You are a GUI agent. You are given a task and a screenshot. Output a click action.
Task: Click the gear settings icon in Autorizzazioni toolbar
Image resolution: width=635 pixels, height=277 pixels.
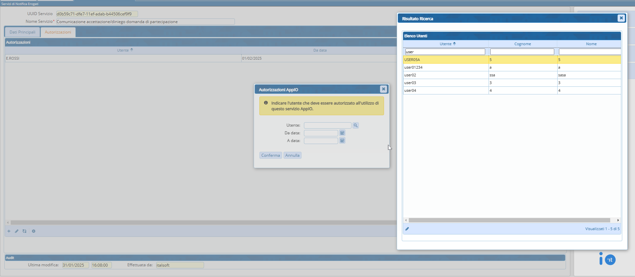click(34, 231)
